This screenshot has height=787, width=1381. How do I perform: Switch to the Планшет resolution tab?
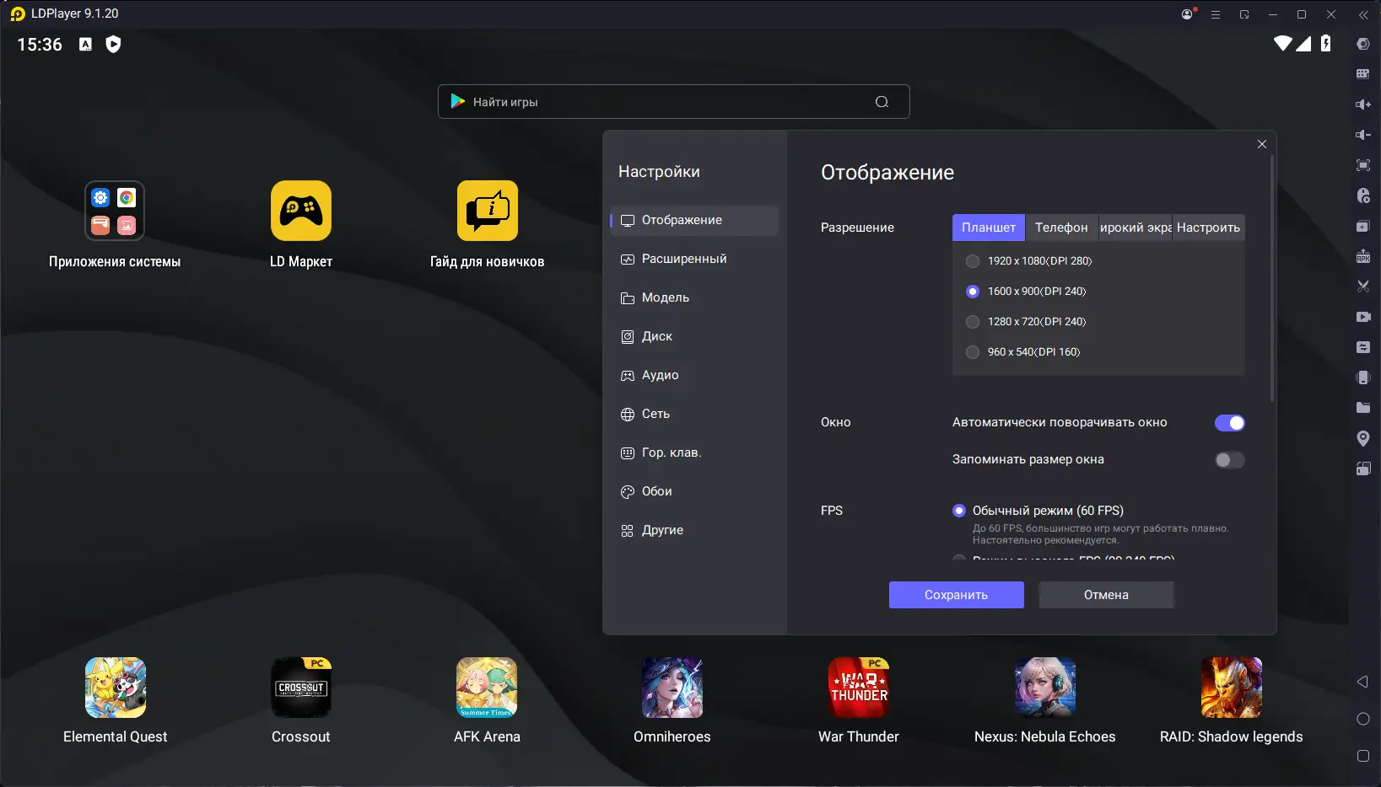[989, 228]
